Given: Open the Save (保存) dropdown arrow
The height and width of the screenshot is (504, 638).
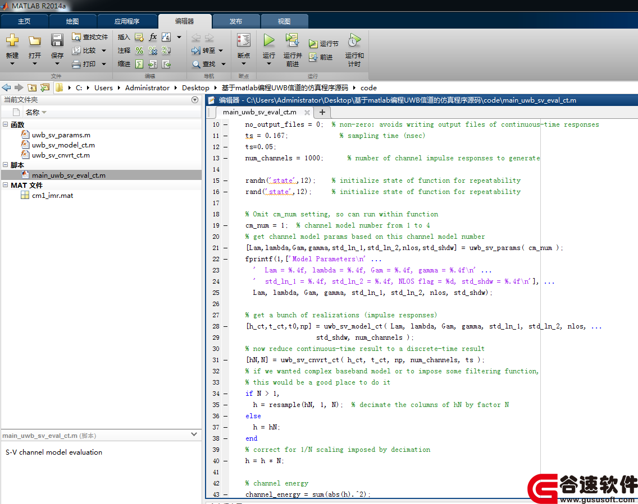Looking at the screenshot, I should tap(57, 63).
